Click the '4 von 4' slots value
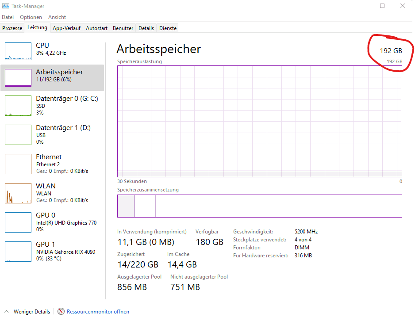The width and height of the screenshot is (415, 321). click(303, 240)
